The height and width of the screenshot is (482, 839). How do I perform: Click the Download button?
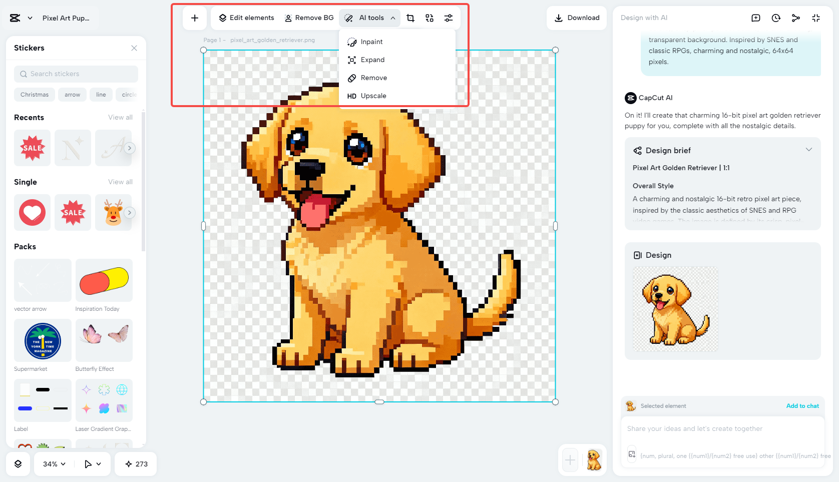coord(577,18)
